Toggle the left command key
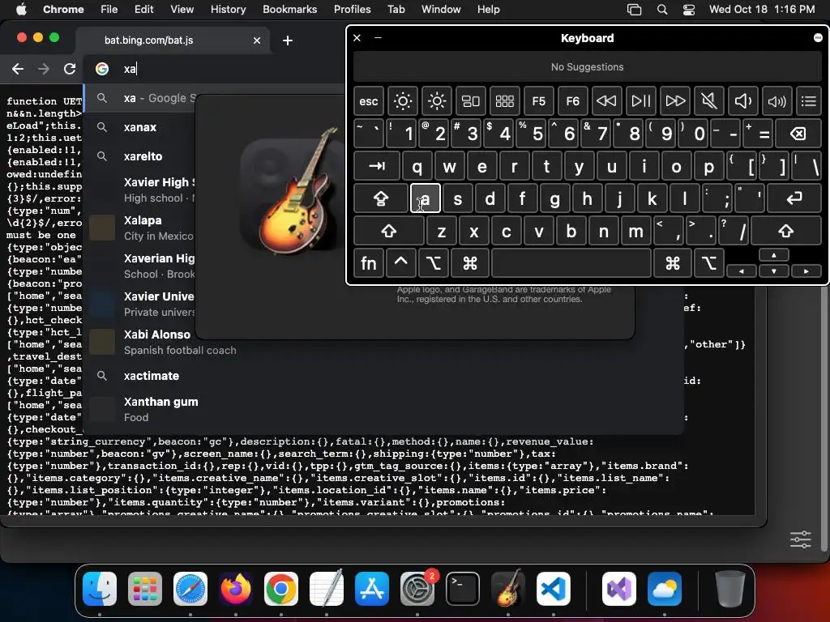 click(470, 263)
